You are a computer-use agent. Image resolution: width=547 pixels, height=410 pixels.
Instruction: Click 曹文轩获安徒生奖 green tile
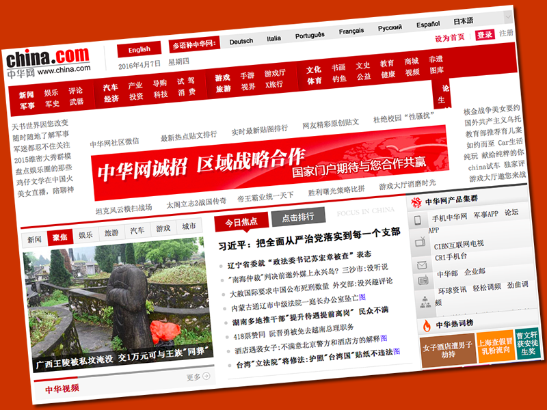[x=527, y=343]
